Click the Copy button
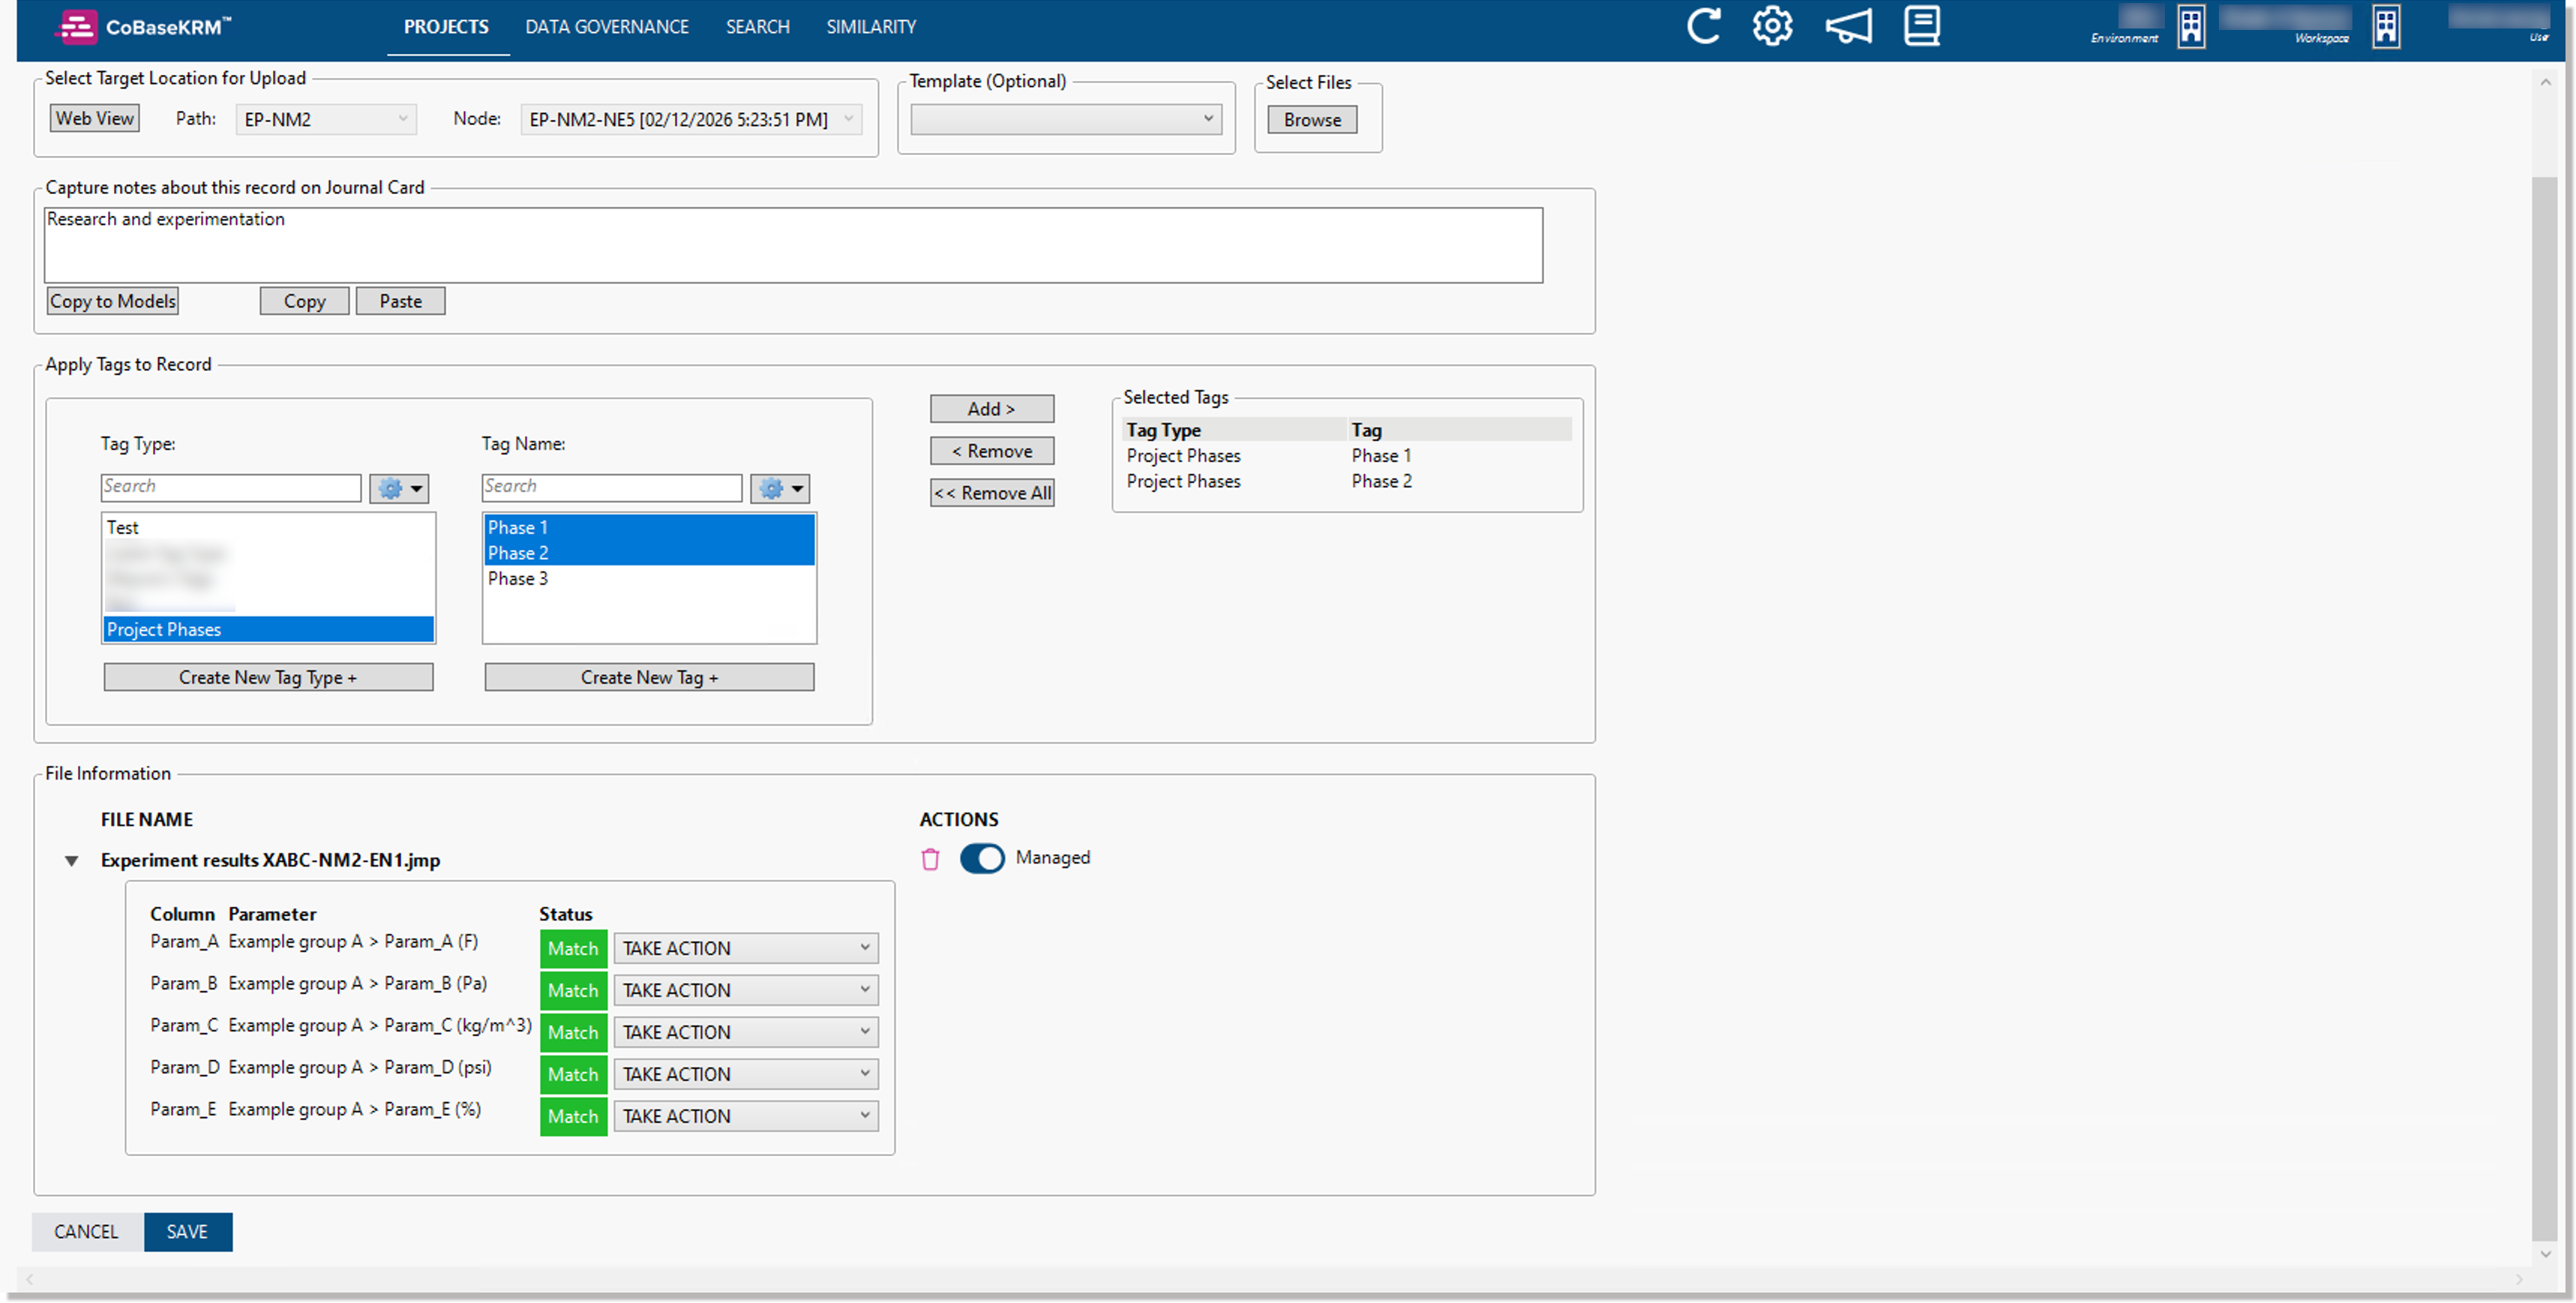The width and height of the screenshot is (2576, 1303). 304,301
